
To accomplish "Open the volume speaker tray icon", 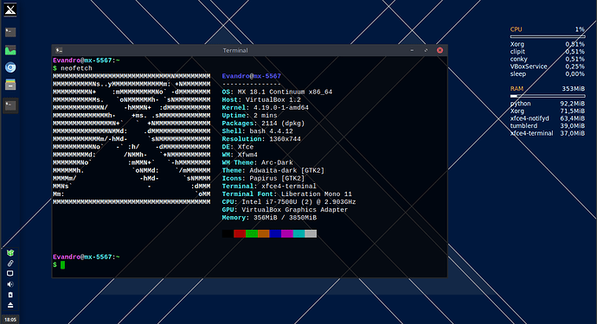I will coord(10,284).
